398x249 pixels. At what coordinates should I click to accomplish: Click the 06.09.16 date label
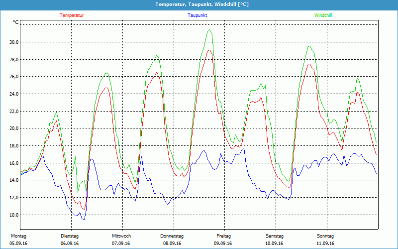[x=70, y=244]
